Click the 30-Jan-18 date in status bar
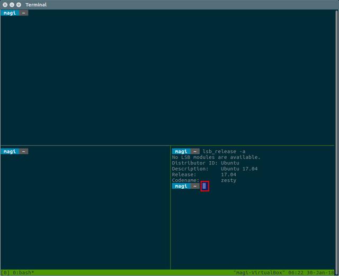This screenshot has height=276, width=339. click(320, 272)
